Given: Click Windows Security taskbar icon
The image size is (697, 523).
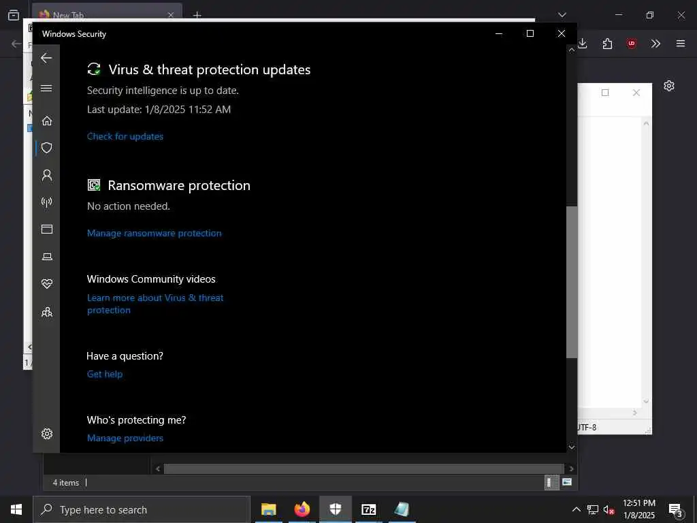Looking at the screenshot, I should click(x=335, y=509).
